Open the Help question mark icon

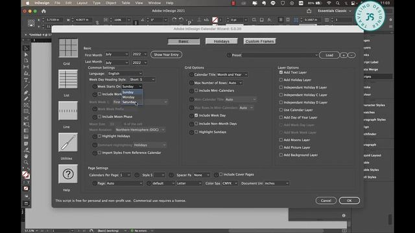(68, 174)
